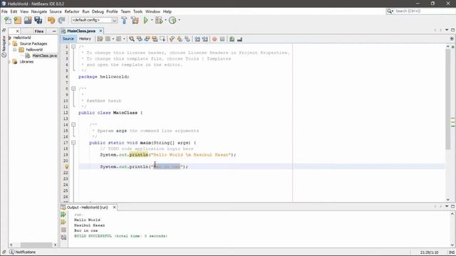
Task: Select MainClass.java in the project tree
Action: [44, 55]
